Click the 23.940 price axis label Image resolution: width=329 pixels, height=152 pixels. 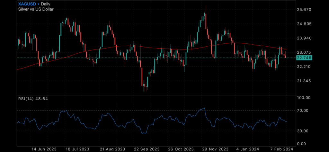(x=304, y=38)
